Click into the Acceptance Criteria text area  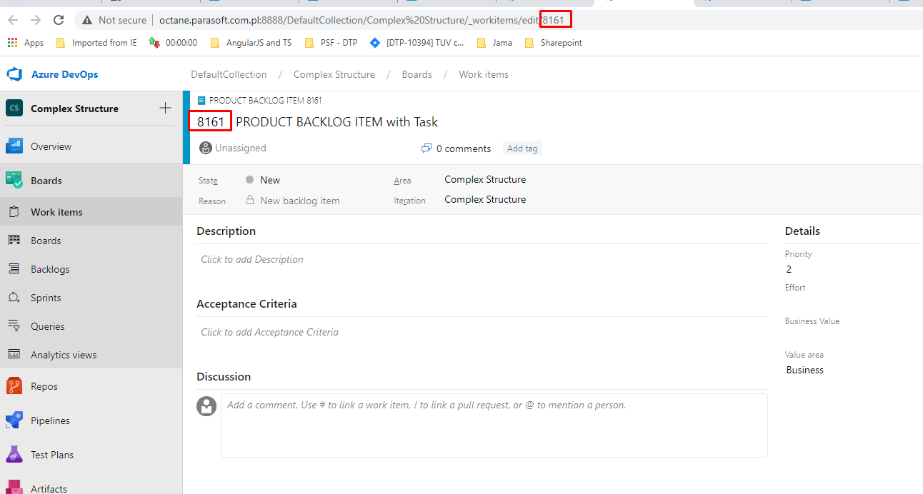(482, 333)
